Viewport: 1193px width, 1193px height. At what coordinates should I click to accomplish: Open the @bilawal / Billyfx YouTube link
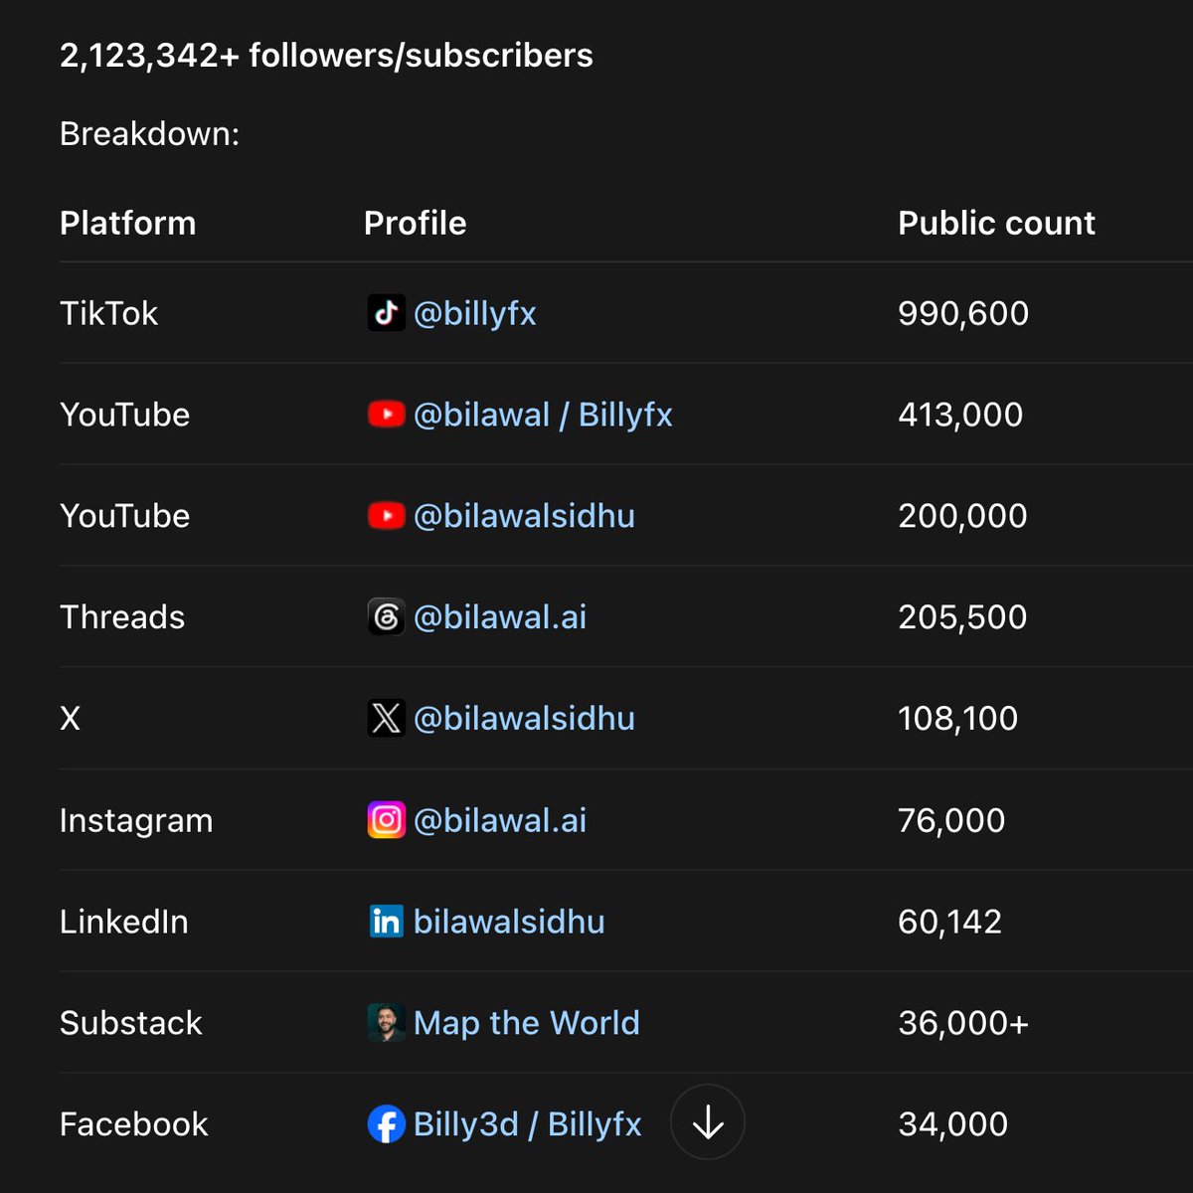tap(543, 416)
